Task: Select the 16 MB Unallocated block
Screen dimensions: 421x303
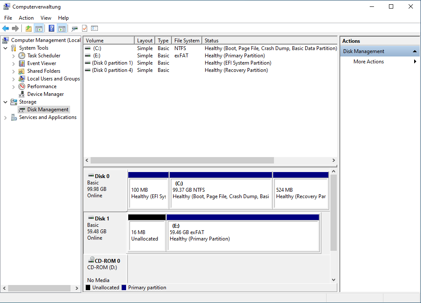Action: (147, 235)
